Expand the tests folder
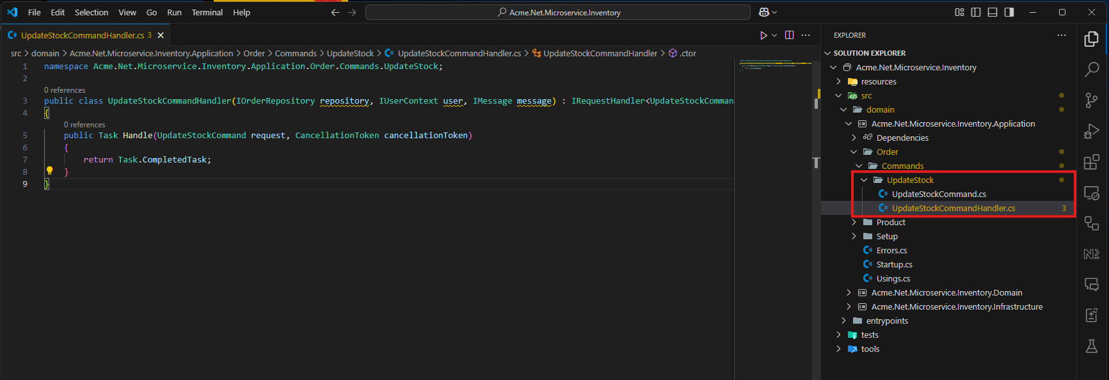The width and height of the screenshot is (1109, 380). click(x=838, y=335)
